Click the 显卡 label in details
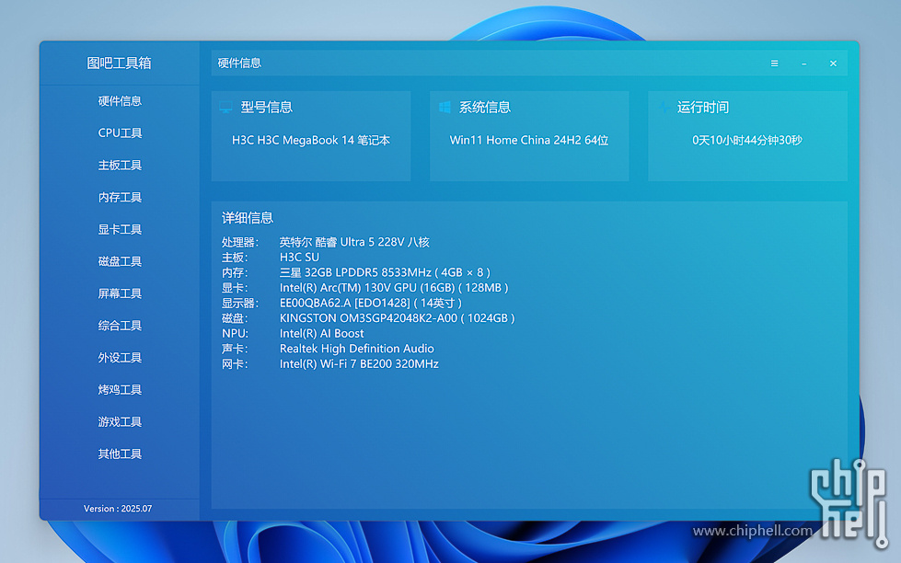Image resolution: width=901 pixels, height=563 pixels. [235, 288]
